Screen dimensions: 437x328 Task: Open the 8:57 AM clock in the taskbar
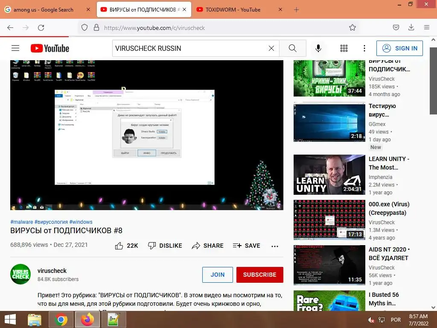(x=418, y=320)
